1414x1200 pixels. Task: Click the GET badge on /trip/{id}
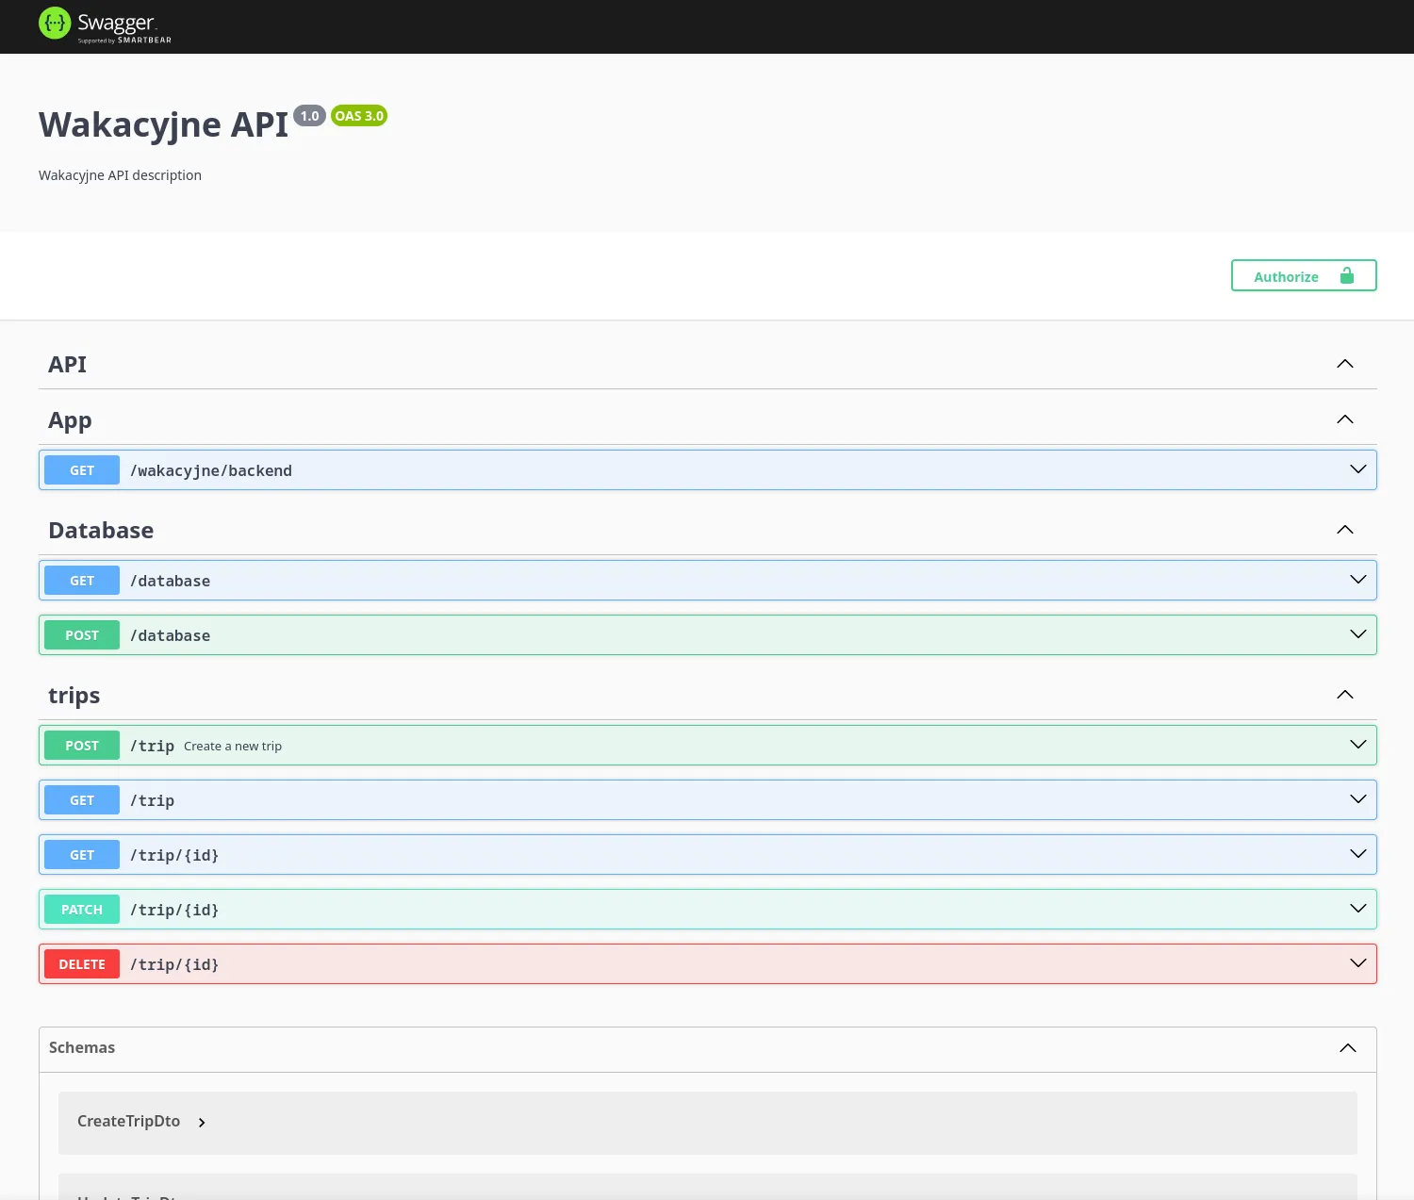point(81,854)
